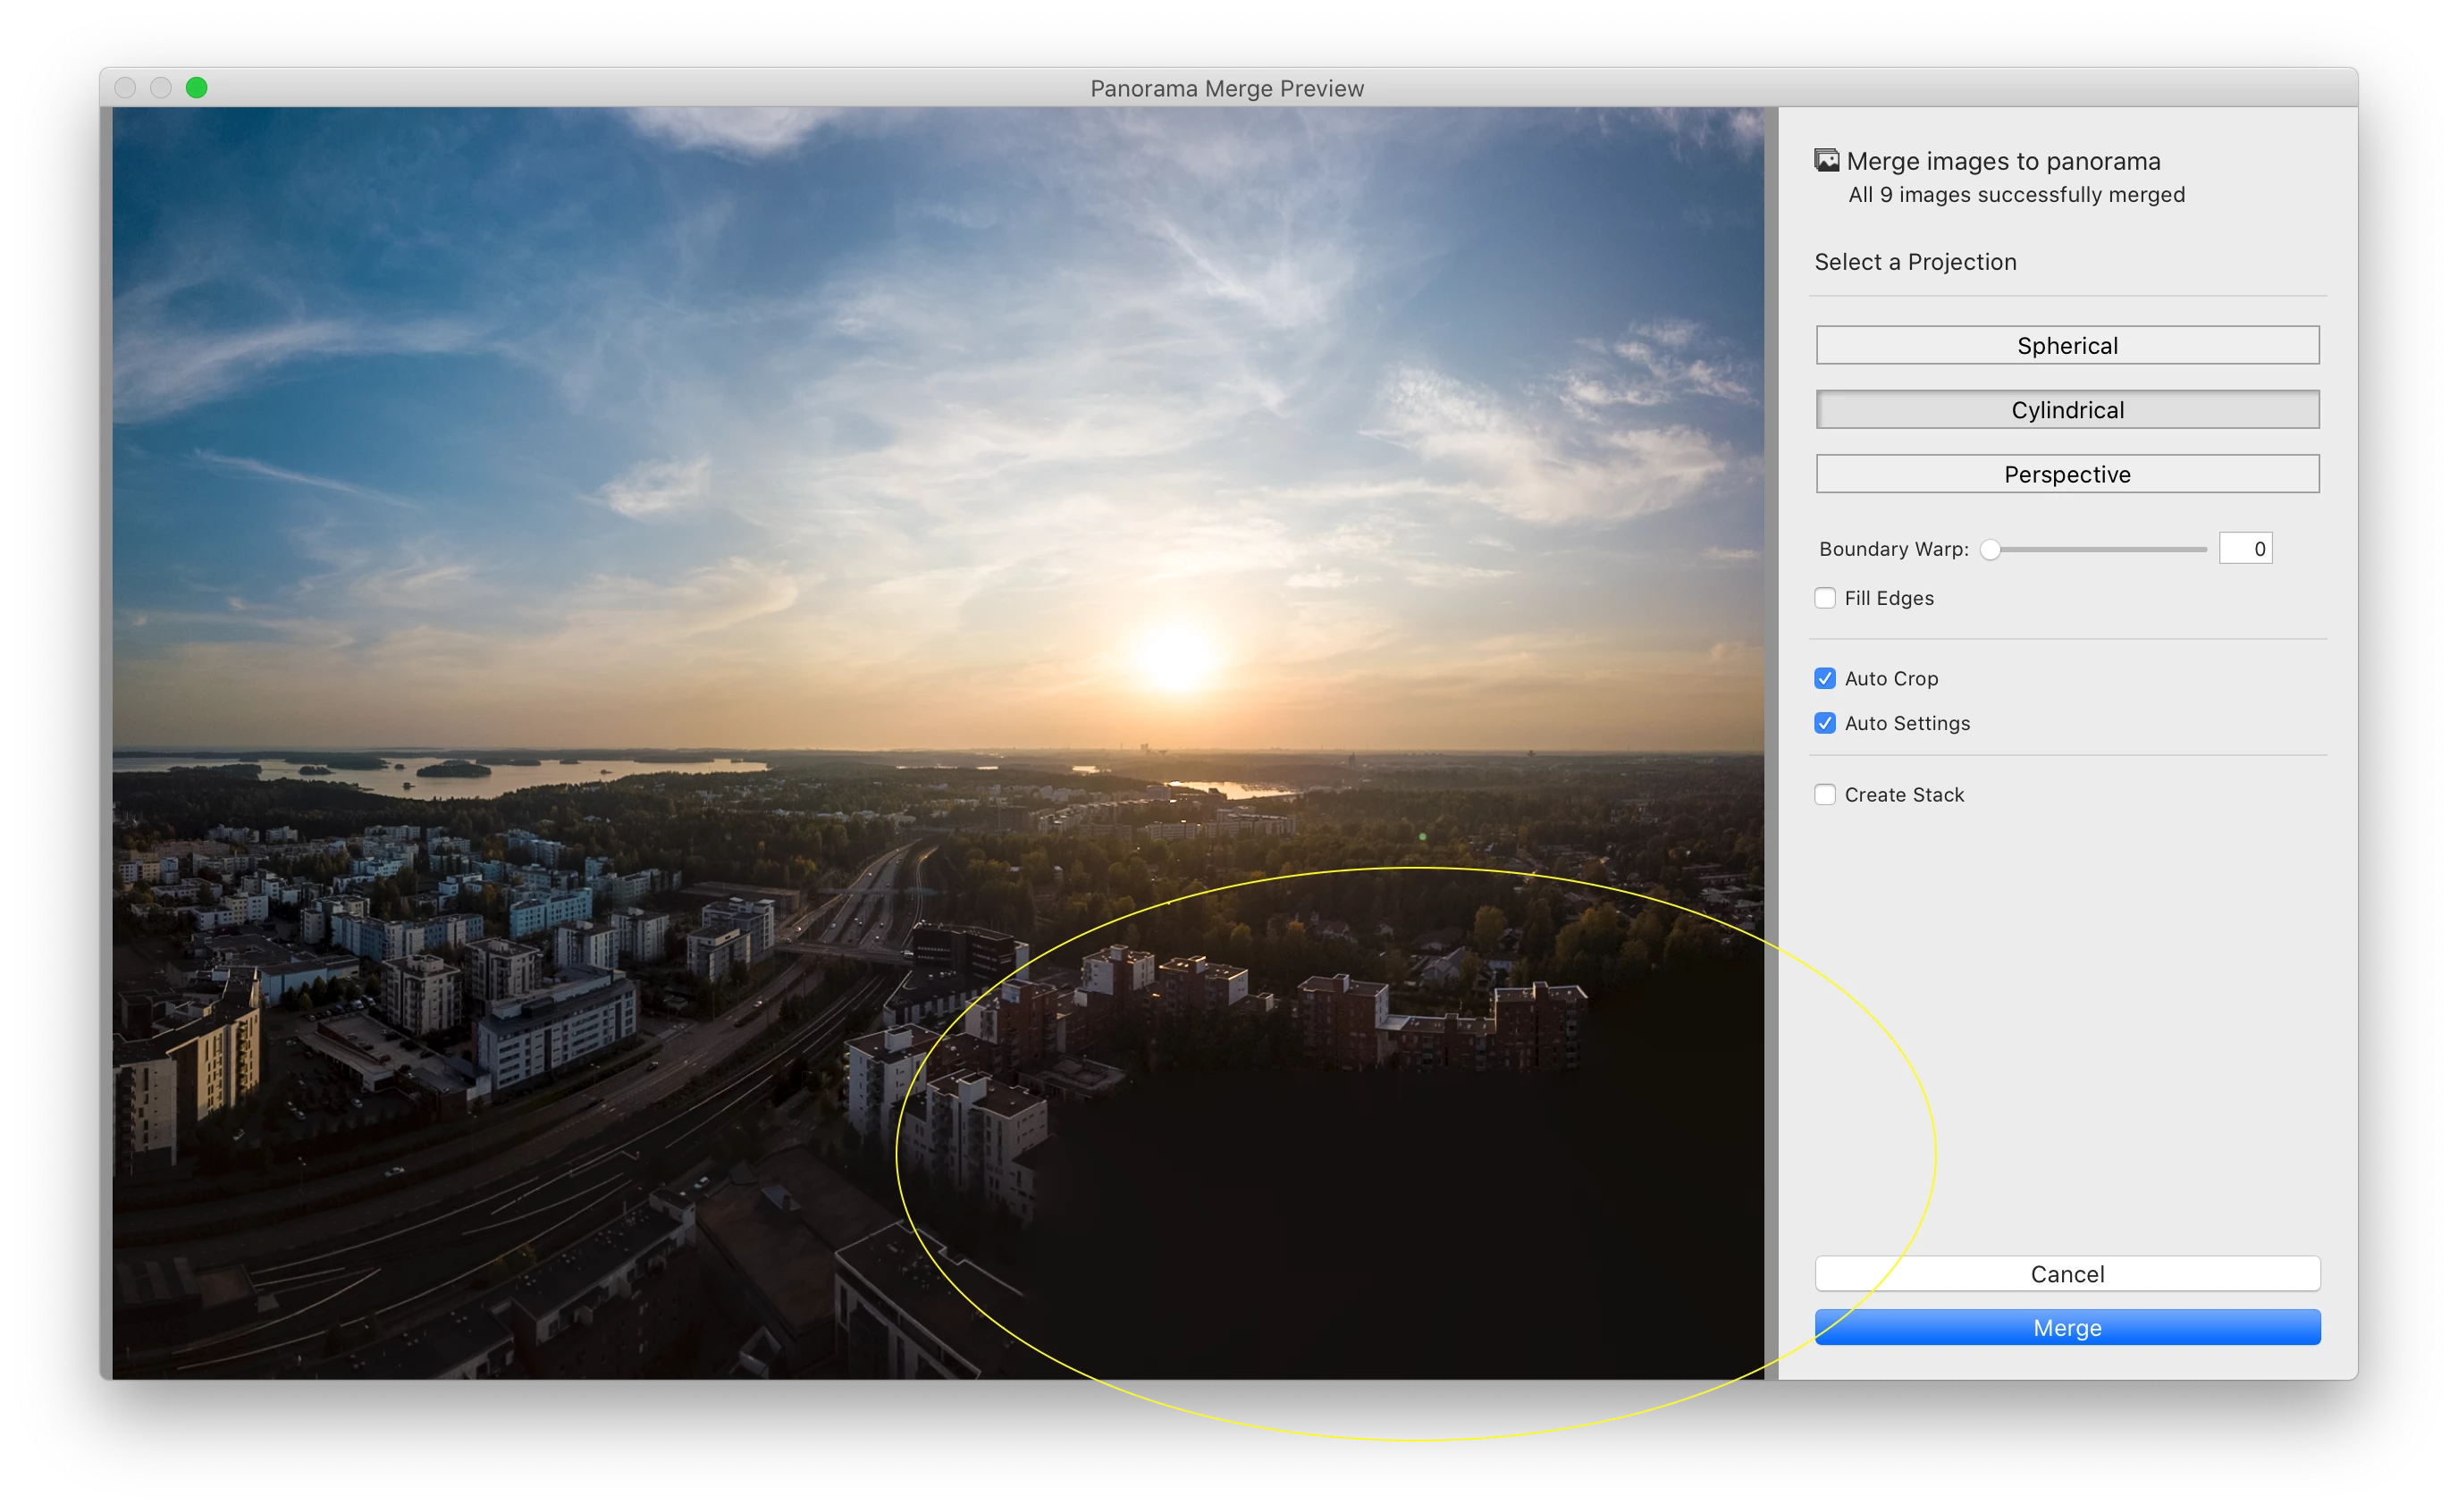Click the green zoom window button
Image resolution: width=2458 pixels, height=1512 pixels.
pos(197,88)
